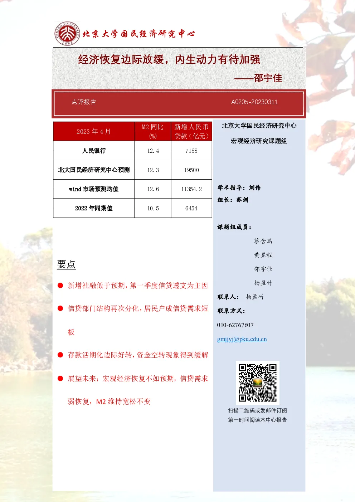
Task: Click the 6454 value cell
Action: pos(191,208)
